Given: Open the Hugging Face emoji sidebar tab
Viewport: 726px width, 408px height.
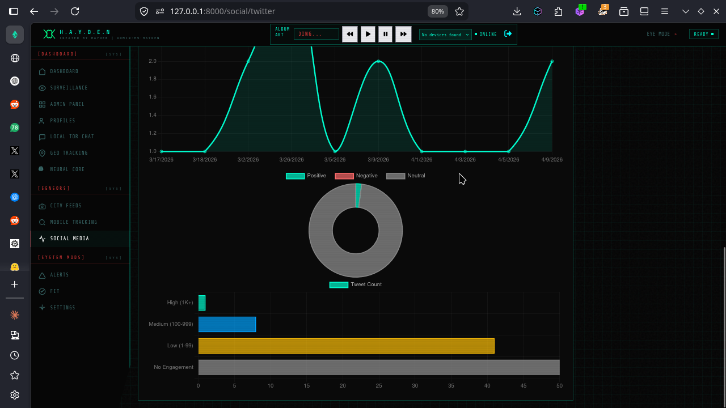Looking at the screenshot, I should (15, 267).
